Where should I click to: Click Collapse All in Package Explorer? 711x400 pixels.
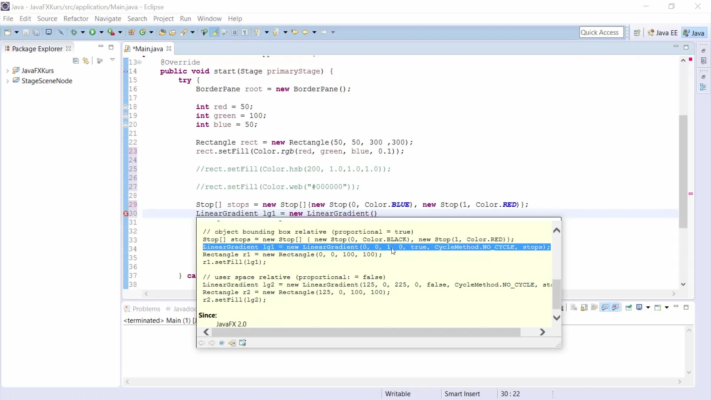tap(76, 60)
